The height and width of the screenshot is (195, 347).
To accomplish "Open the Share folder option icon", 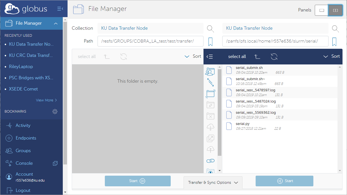I will click(x=210, y=71).
